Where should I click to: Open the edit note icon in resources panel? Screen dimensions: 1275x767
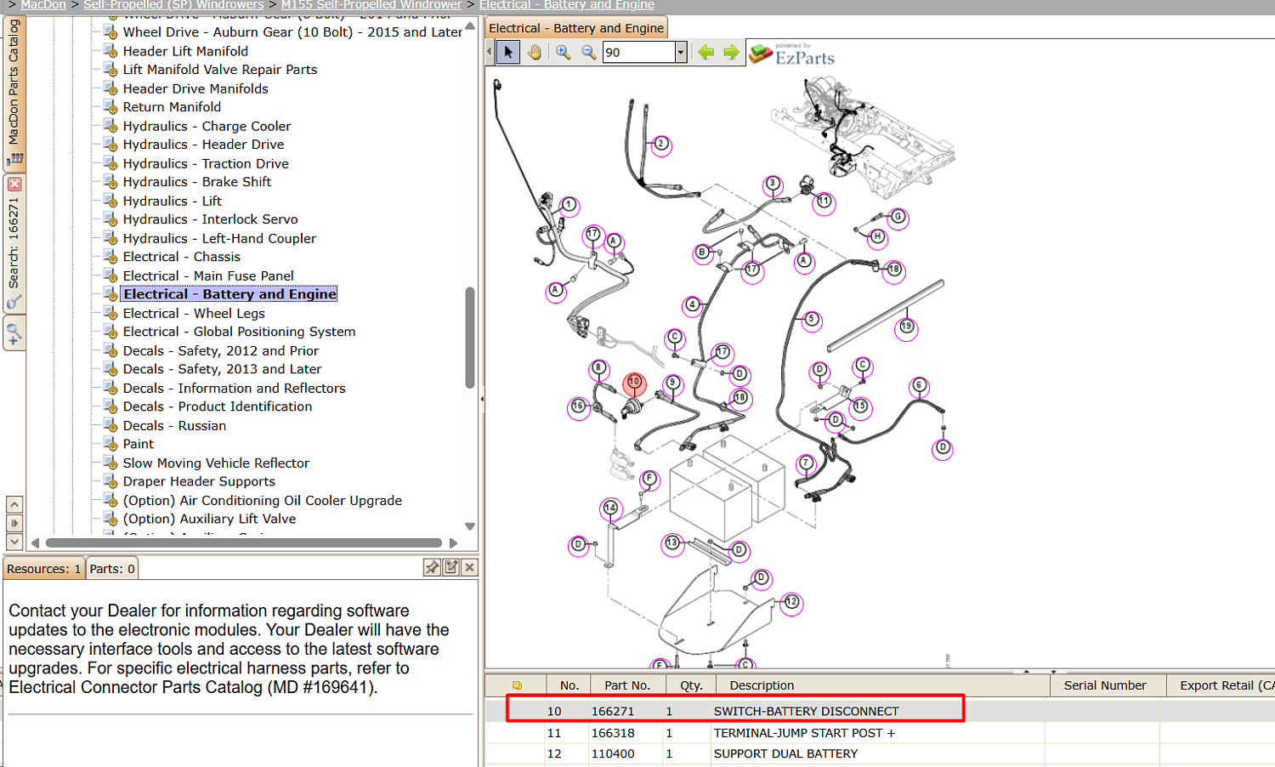[x=450, y=567]
